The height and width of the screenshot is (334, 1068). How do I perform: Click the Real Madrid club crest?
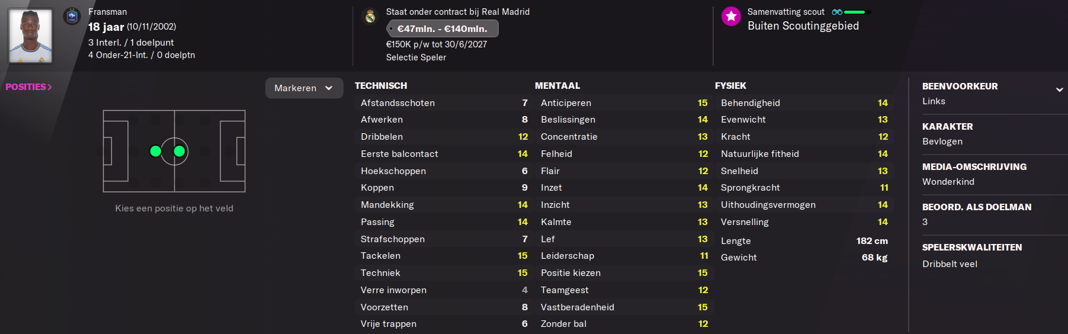pyautogui.click(x=370, y=17)
